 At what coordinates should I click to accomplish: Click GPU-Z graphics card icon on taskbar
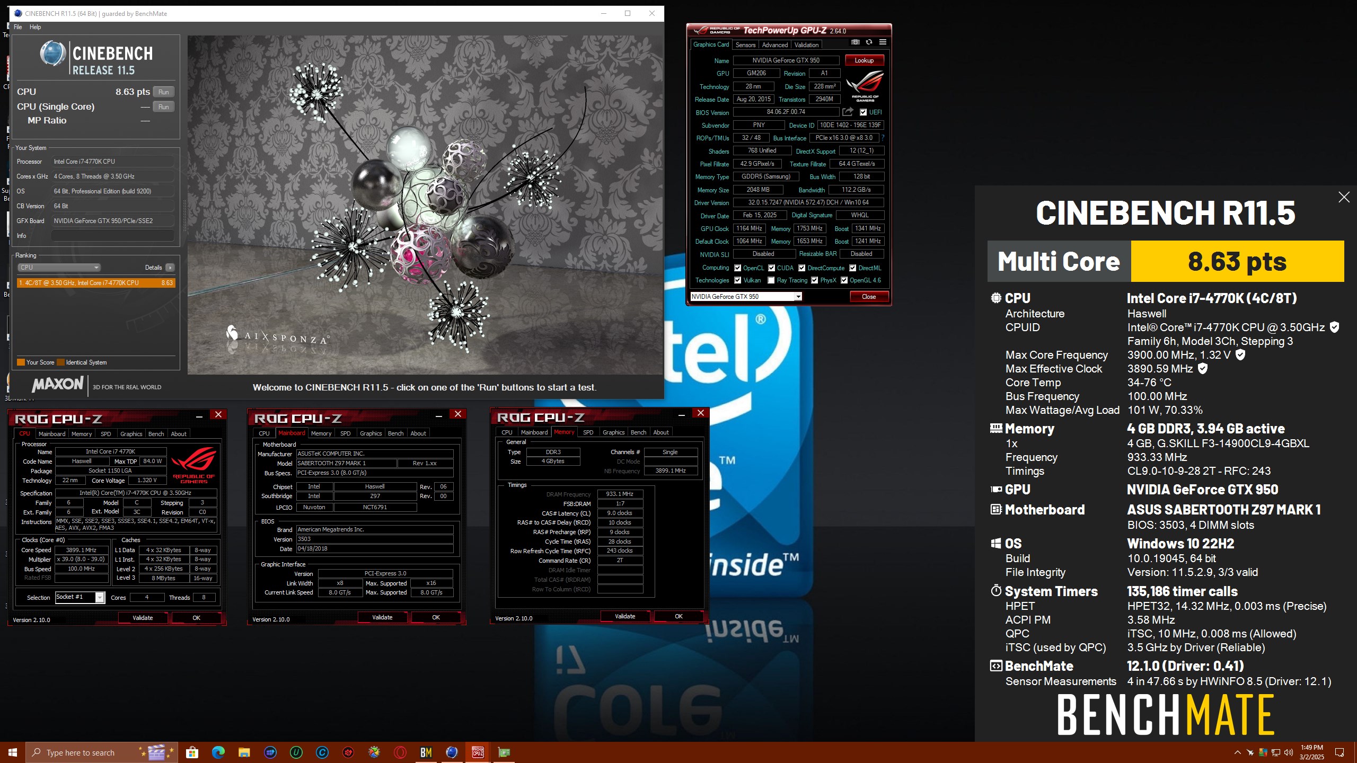point(504,752)
